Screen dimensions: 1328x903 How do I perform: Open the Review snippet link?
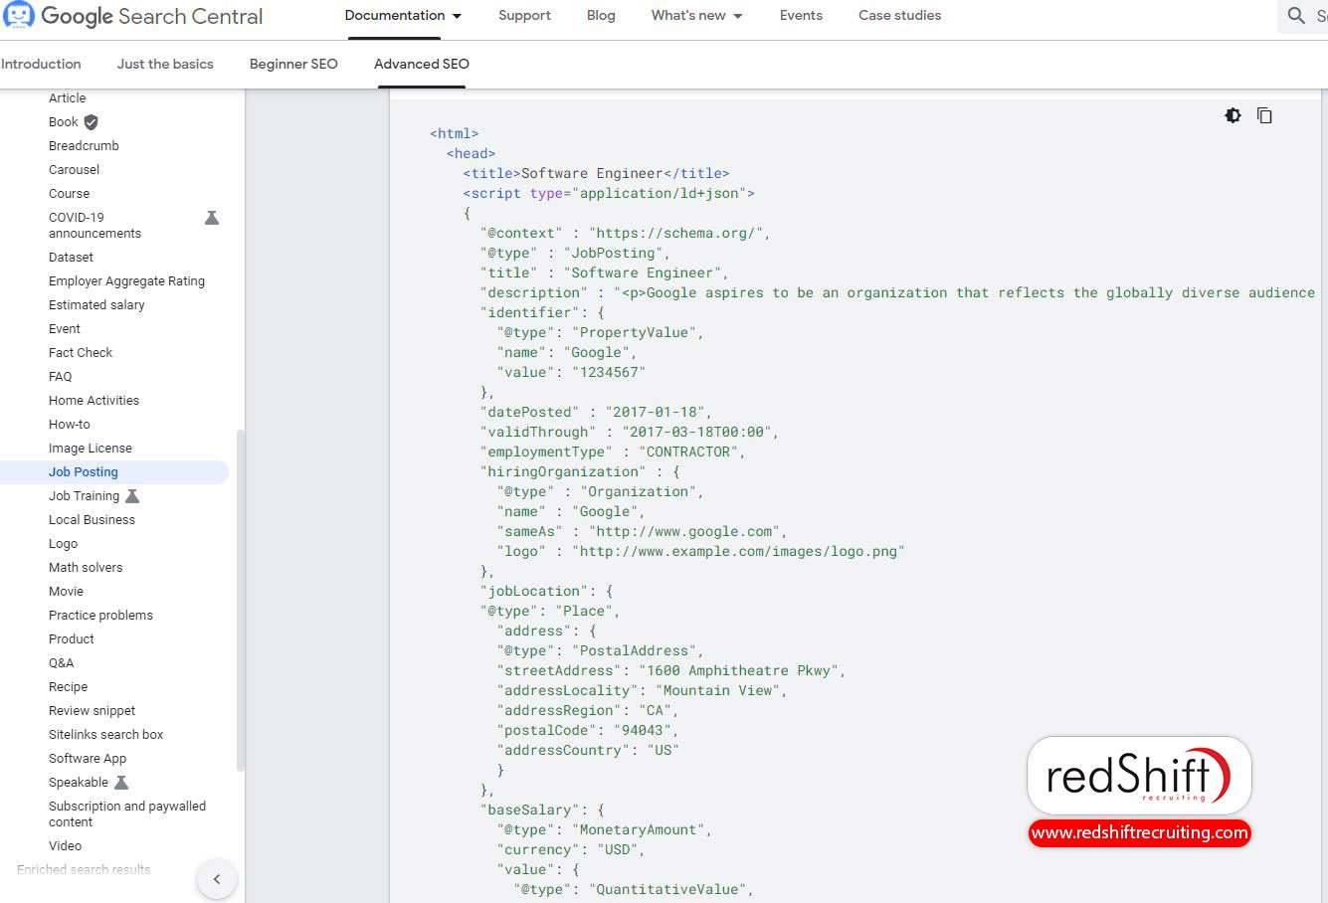92,711
